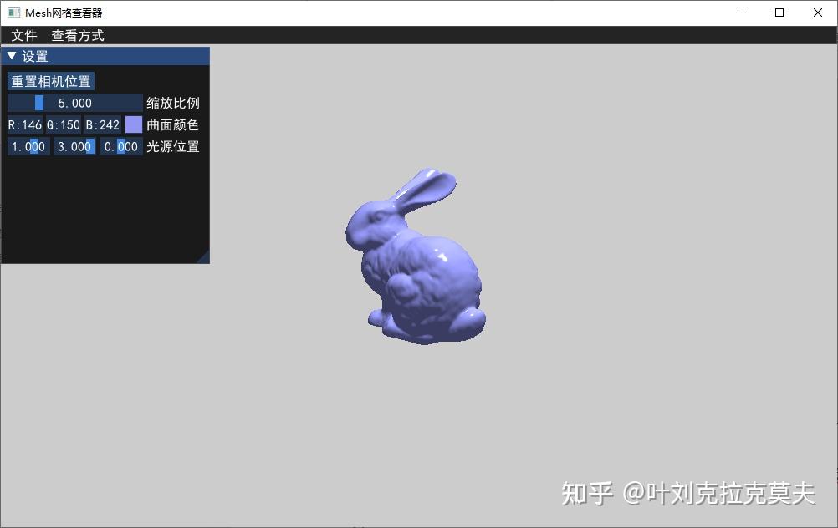Adjust the first 光源位置 slider showing 1.000

[x=28, y=146]
